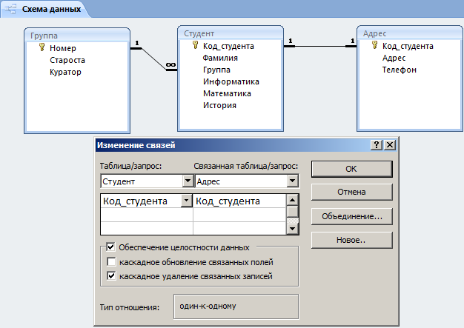Open the Студент table dropdown
Image resolution: width=464 pixels, height=328 pixels.
(x=188, y=181)
